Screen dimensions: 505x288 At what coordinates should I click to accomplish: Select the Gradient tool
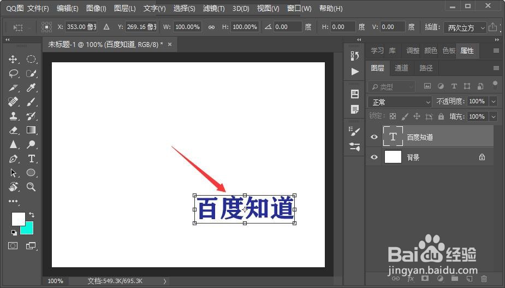(x=31, y=130)
